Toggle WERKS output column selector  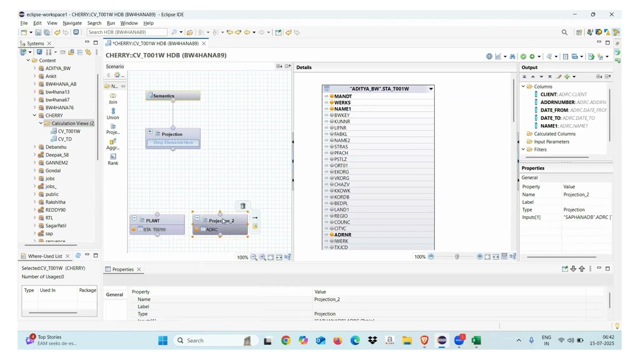[x=331, y=102]
